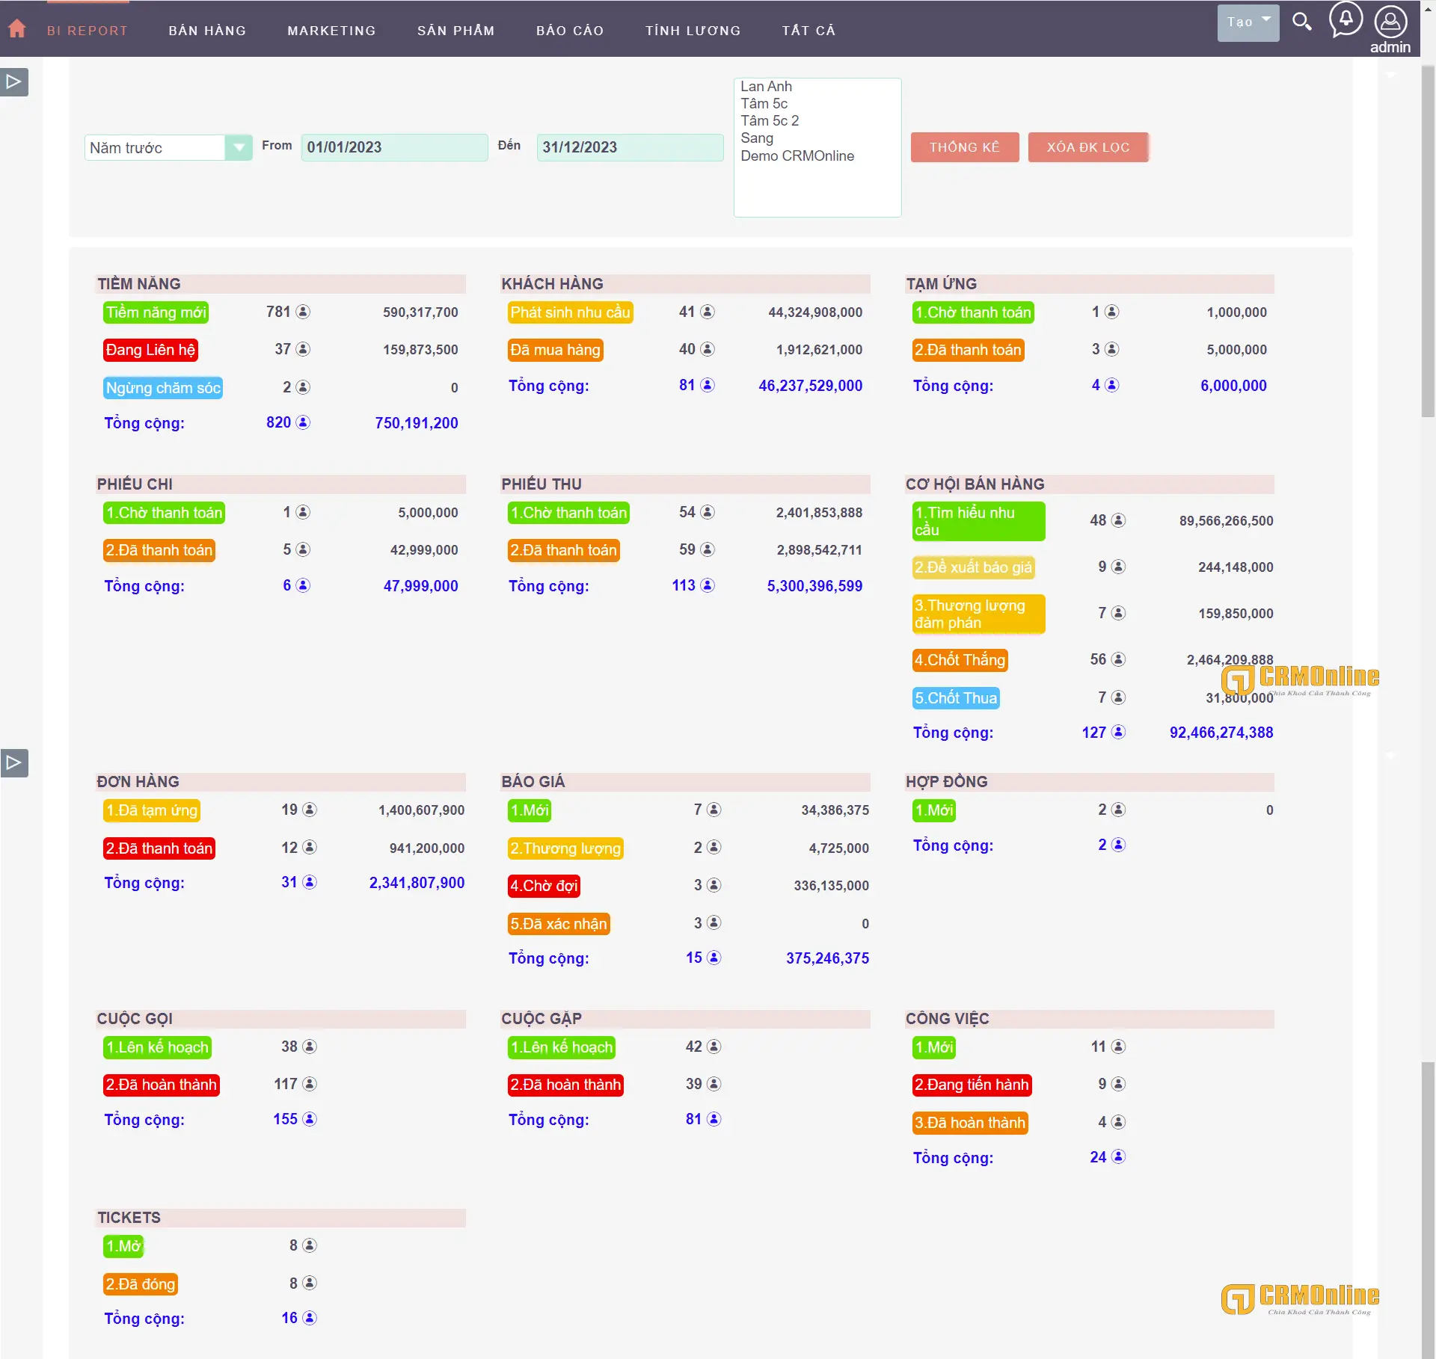Open the Tạo dropdown
This screenshot has width=1436, height=1359.
click(x=1248, y=22)
